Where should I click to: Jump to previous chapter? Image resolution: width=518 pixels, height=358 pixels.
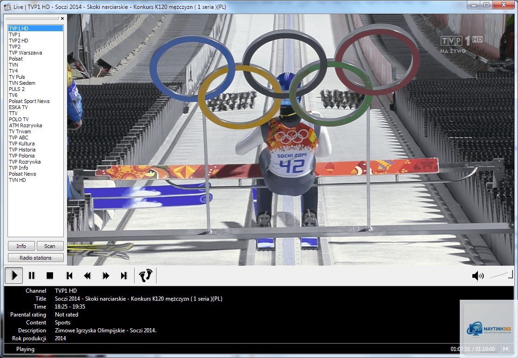pyautogui.click(x=69, y=275)
